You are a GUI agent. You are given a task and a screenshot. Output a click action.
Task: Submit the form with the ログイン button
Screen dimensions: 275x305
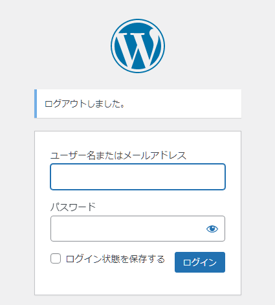[x=200, y=262]
